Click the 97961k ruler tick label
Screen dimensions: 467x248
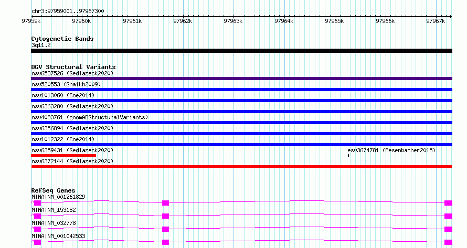[x=132, y=21]
